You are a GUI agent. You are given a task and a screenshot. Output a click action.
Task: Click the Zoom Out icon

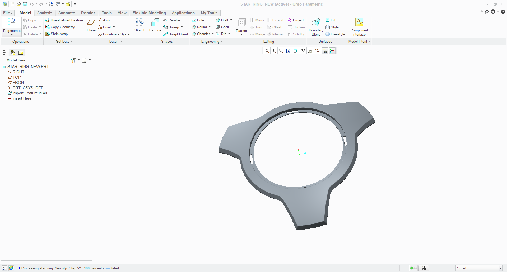281,51
